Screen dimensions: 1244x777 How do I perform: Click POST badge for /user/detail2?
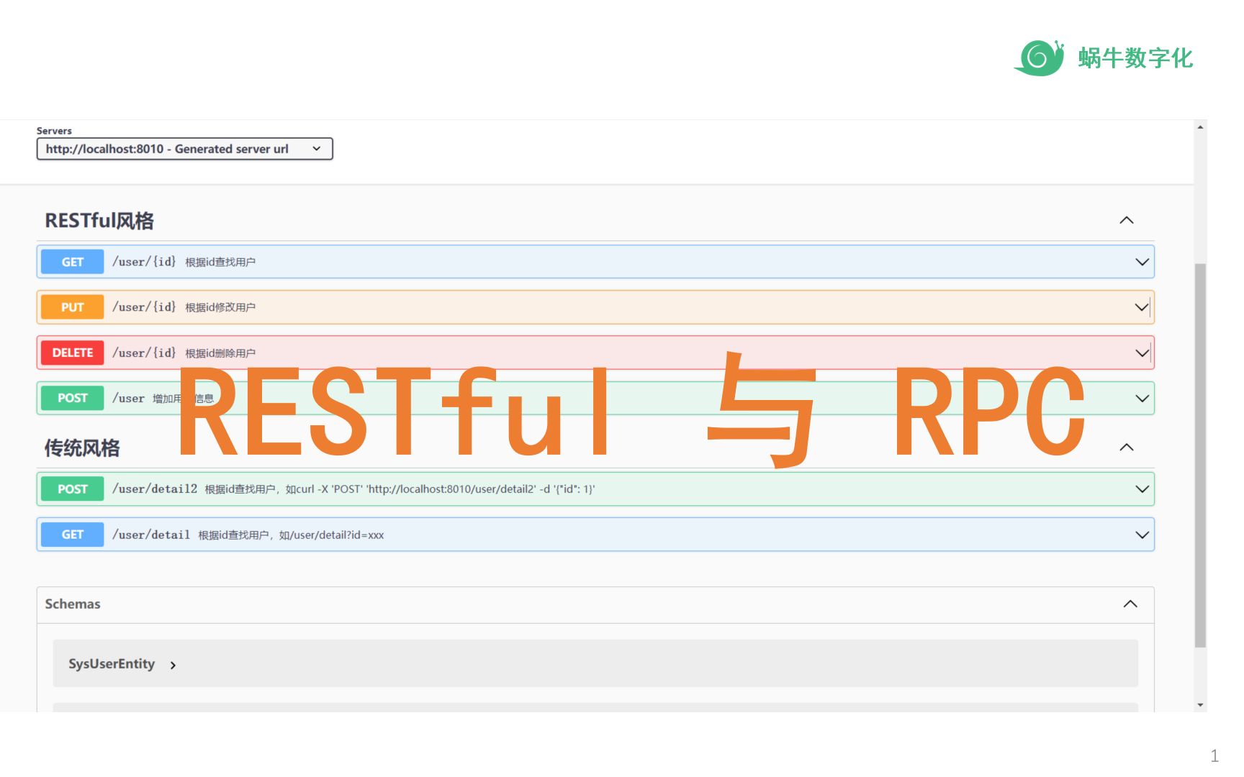(x=73, y=489)
